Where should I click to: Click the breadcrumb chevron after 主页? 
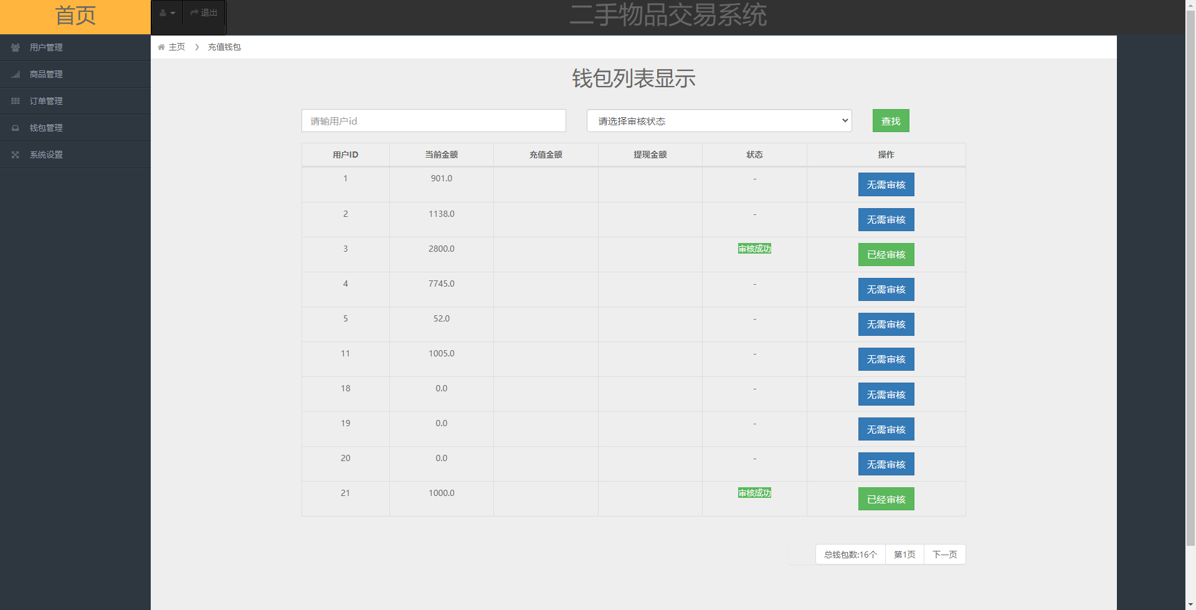coord(197,47)
